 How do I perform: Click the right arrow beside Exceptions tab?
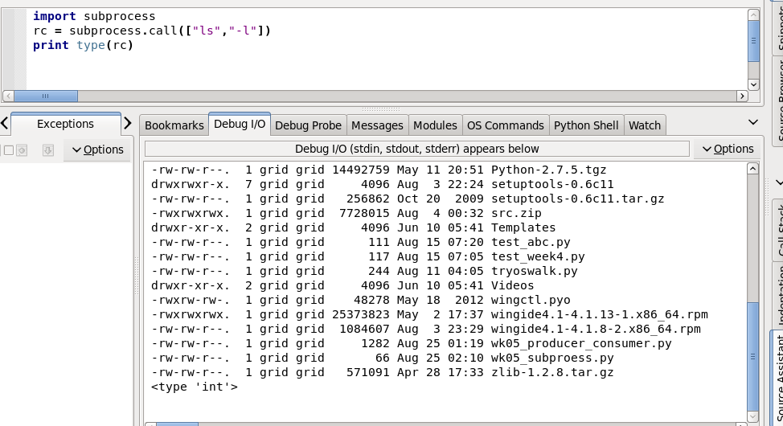click(127, 124)
